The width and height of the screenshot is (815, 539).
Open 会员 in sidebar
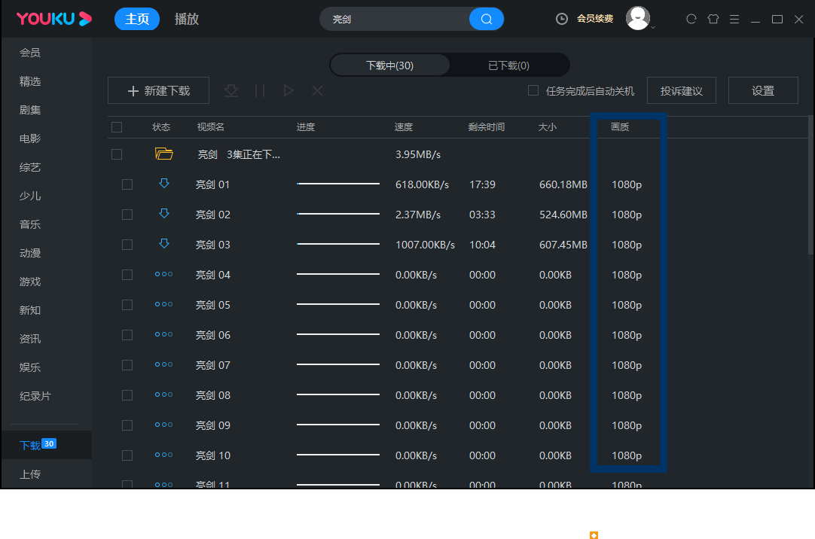[29, 53]
